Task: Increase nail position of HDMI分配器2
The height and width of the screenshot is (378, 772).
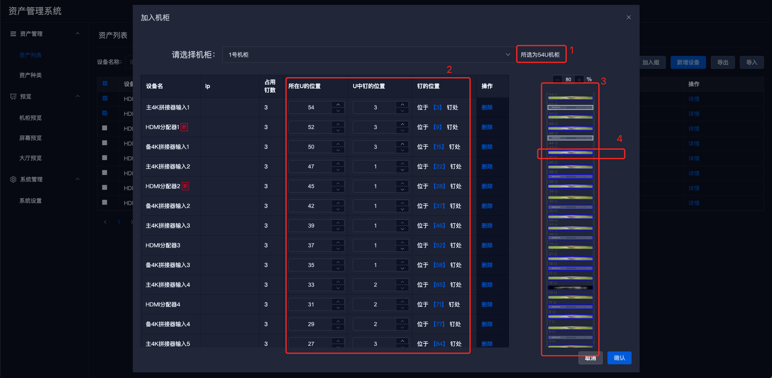Action: (402, 183)
